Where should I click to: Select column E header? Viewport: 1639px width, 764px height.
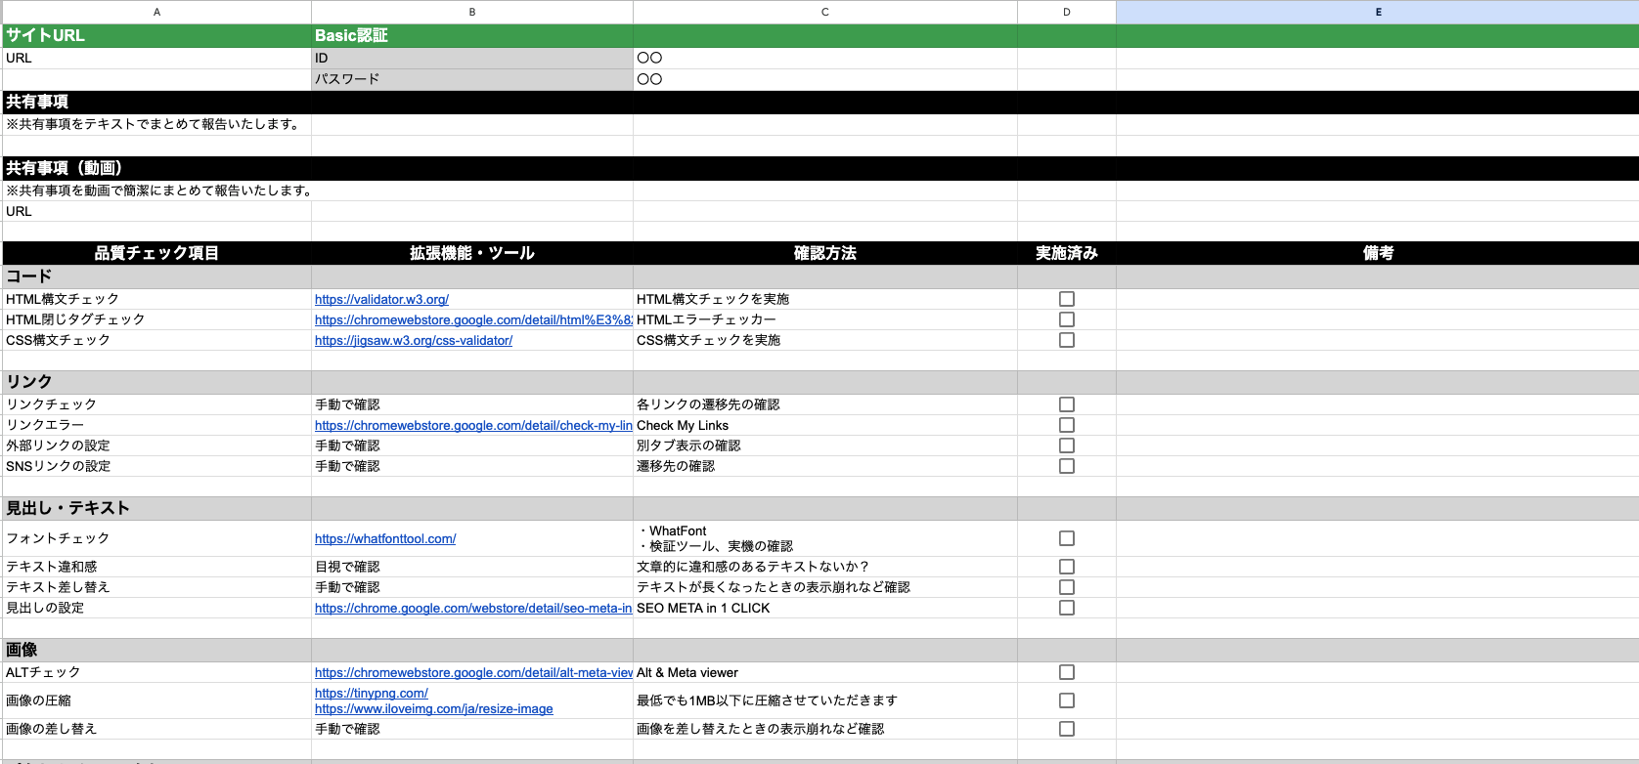coord(1378,12)
